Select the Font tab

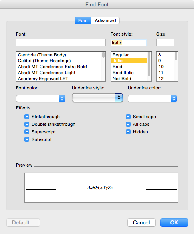83,20
